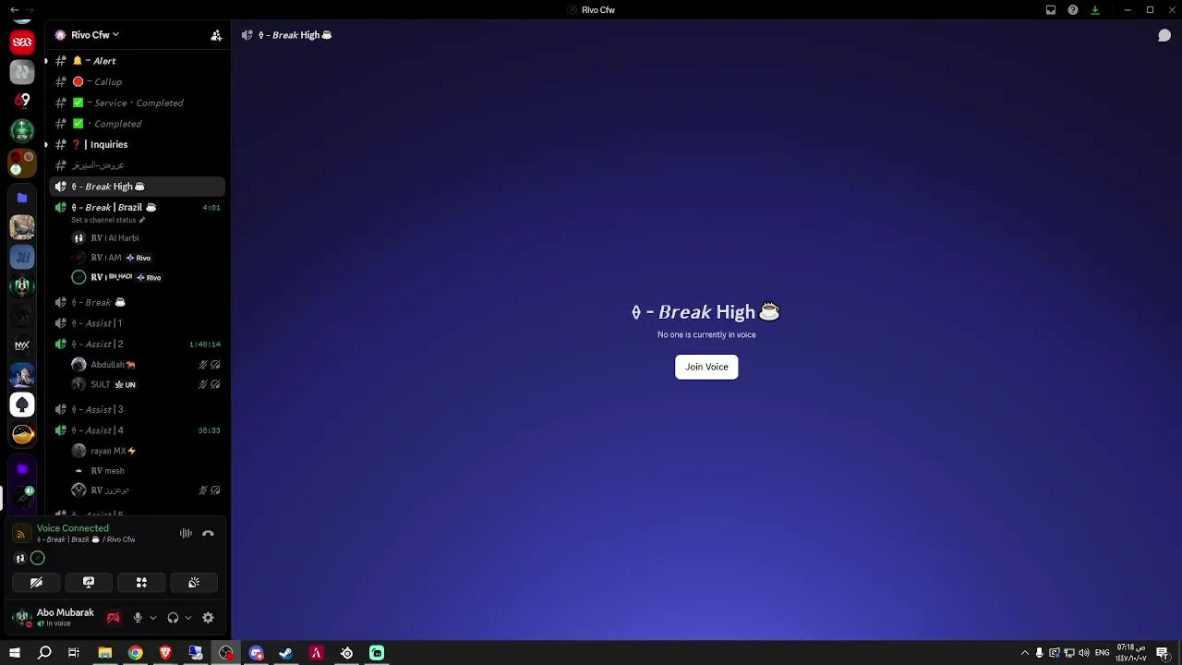Viewport: 1182px width, 665px height.
Task: Open the Arabic-named text channel
Action: point(137,165)
